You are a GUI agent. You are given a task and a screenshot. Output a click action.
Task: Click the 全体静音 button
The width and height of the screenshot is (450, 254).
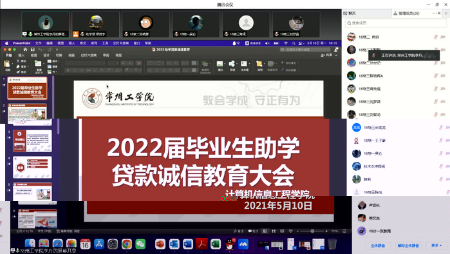[378, 246]
